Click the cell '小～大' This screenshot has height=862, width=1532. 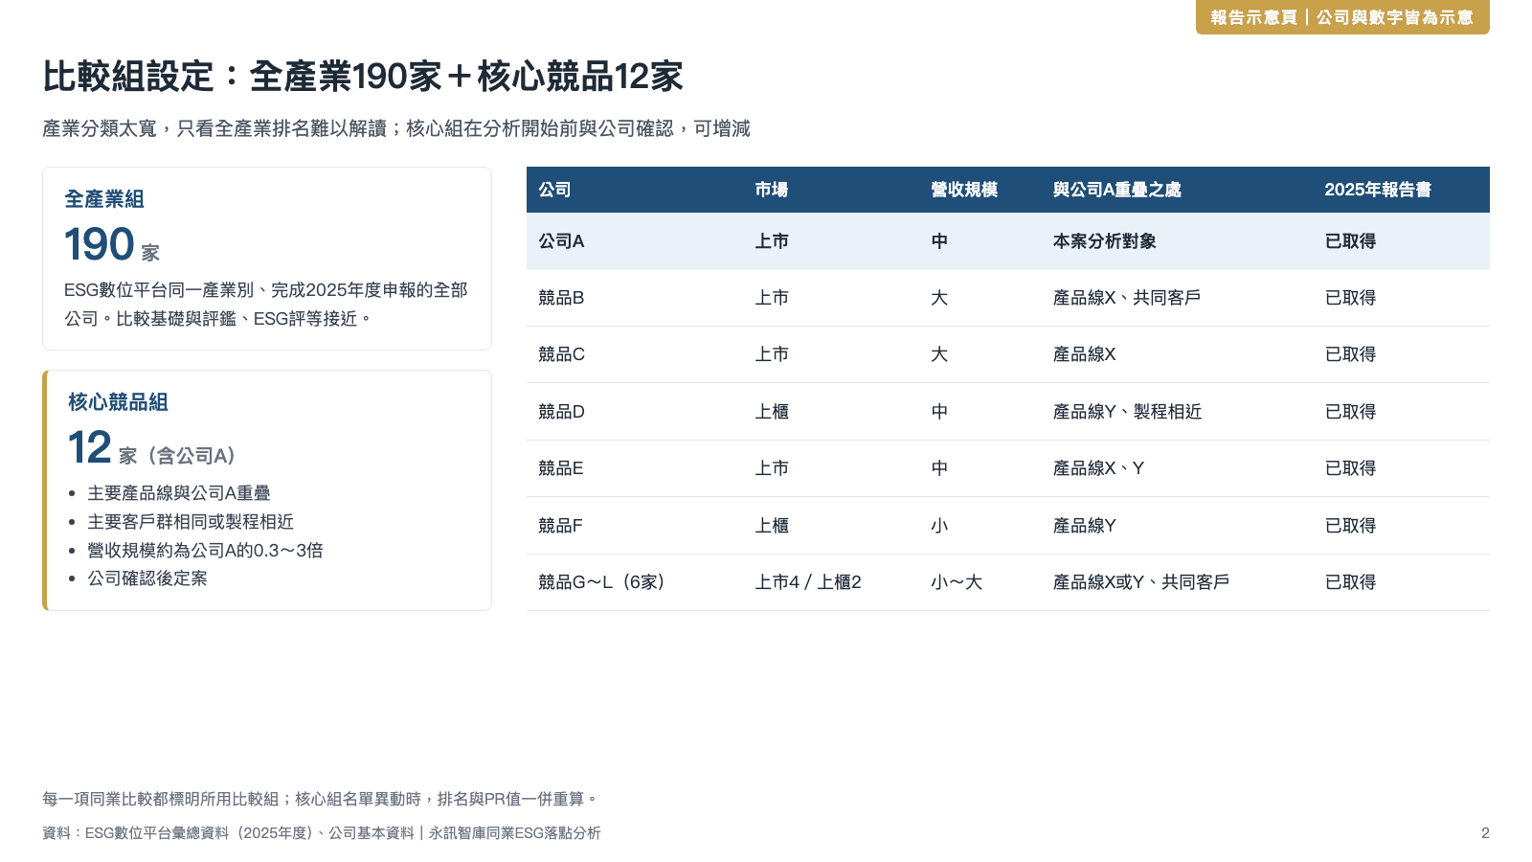(957, 582)
